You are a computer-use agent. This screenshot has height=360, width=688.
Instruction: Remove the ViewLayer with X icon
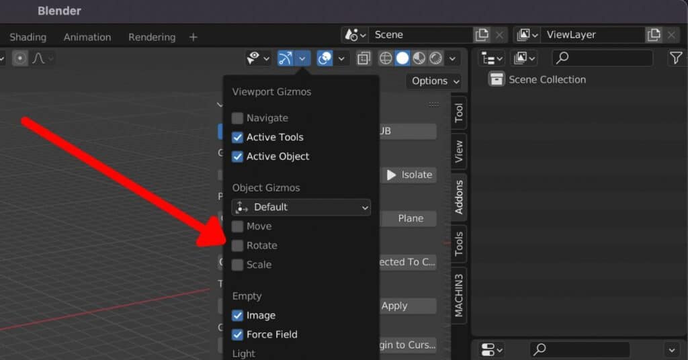coord(671,35)
